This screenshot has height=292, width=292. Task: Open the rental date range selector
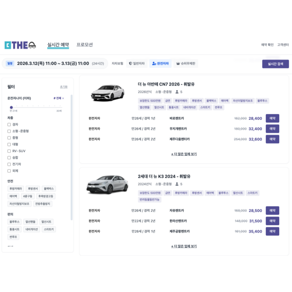click(x=53, y=63)
